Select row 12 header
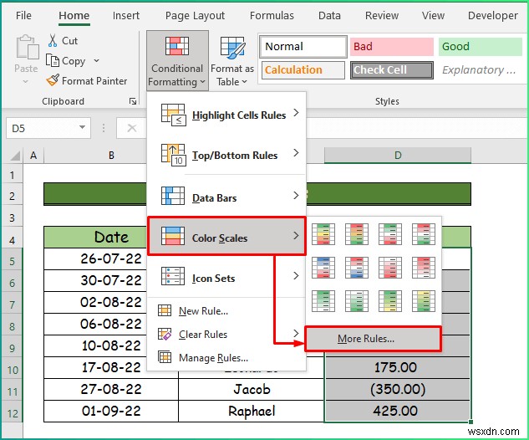This screenshot has width=529, height=440. (x=13, y=412)
